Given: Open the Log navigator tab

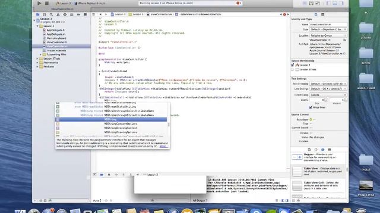Looking at the screenshot, I should coord(85,14).
